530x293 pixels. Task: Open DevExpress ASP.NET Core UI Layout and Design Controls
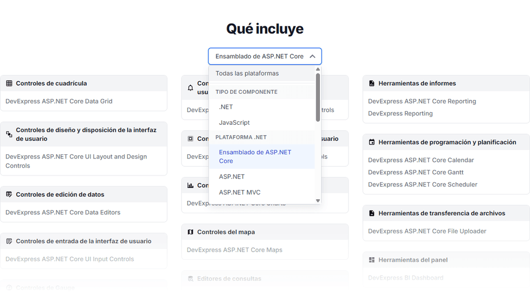76,161
